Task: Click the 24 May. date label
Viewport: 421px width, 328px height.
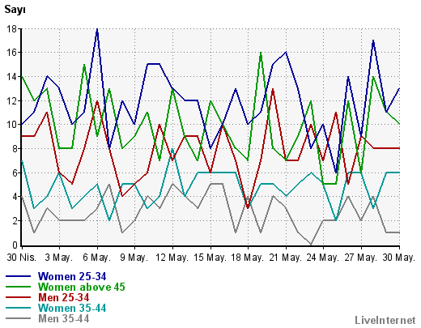Action: [x=323, y=258]
